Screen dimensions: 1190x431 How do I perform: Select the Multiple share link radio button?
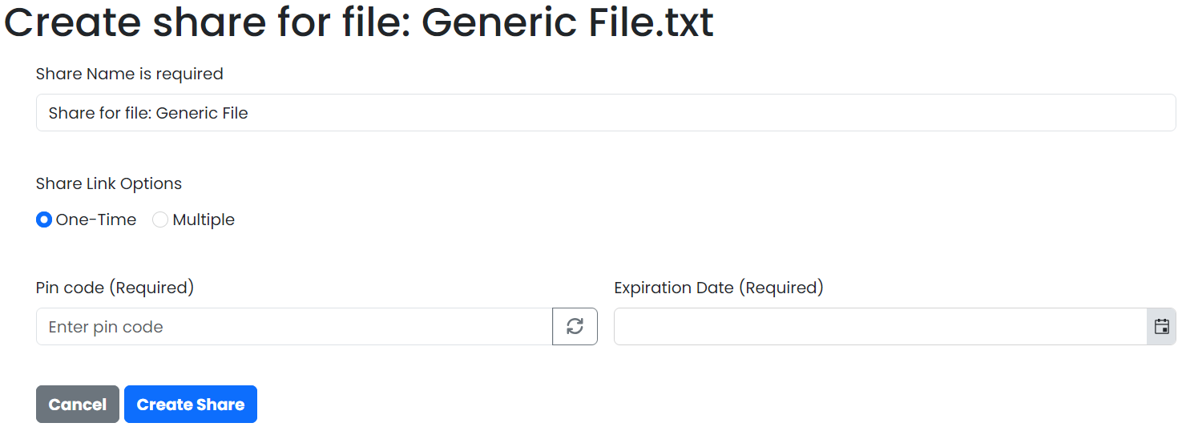click(160, 220)
